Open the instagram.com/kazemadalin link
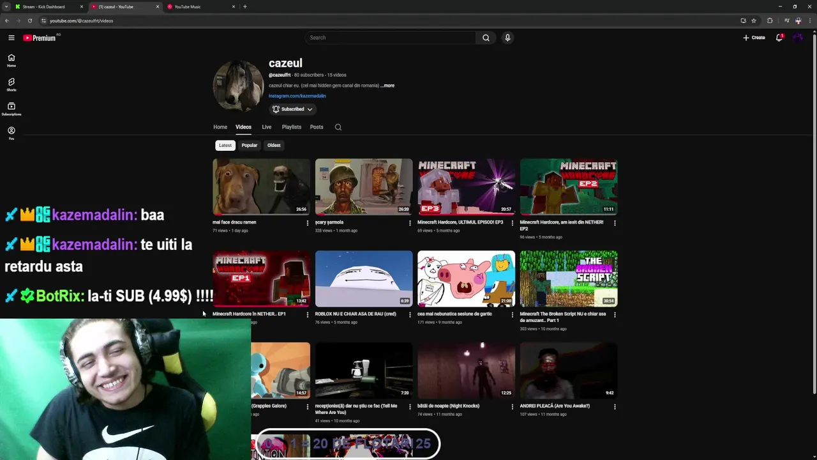Viewport: 817px width, 460px height. 297,96
